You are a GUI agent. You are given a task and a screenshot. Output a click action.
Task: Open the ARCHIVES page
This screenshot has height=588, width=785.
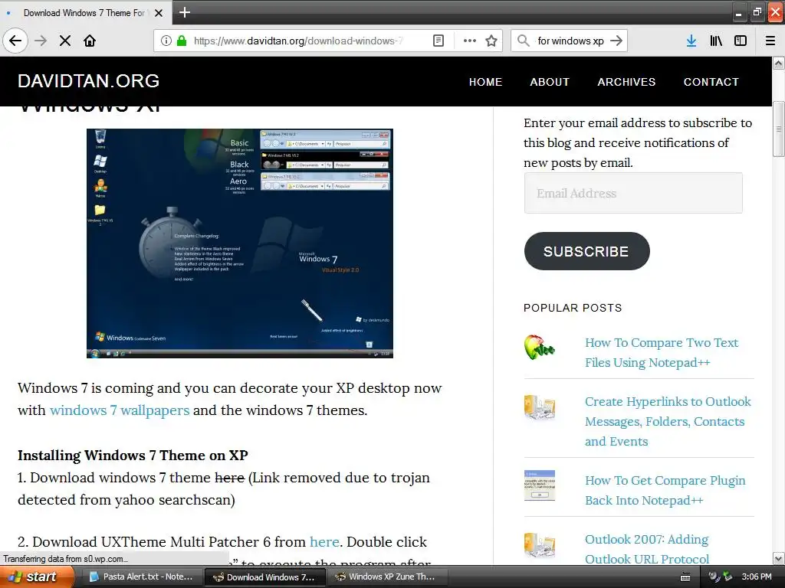626,82
